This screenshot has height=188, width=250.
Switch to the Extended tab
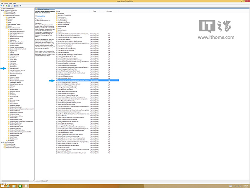point(38,181)
